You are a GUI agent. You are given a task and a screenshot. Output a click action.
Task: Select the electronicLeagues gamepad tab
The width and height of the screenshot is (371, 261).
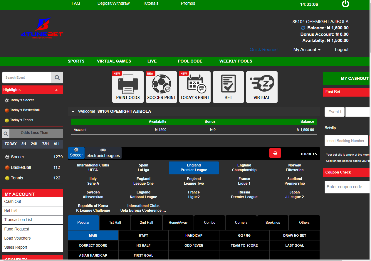coord(103,153)
